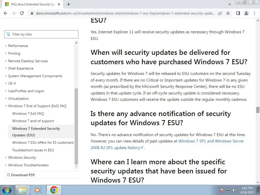Open the browser side panel
The height and width of the screenshot is (195, 260).
[238, 13]
